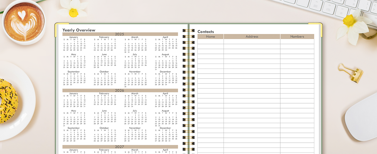Select the 2027 year banner
This screenshot has width=377, height=154.
(x=120, y=147)
